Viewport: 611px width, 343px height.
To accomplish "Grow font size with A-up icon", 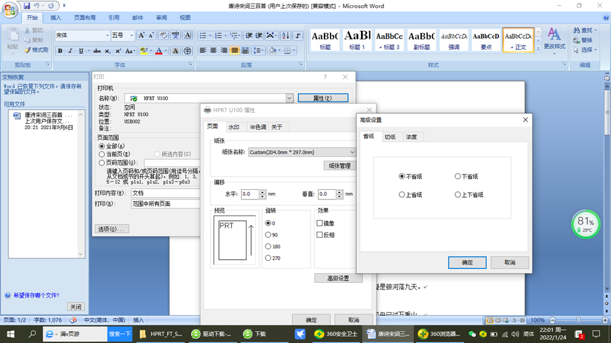I will (141, 35).
